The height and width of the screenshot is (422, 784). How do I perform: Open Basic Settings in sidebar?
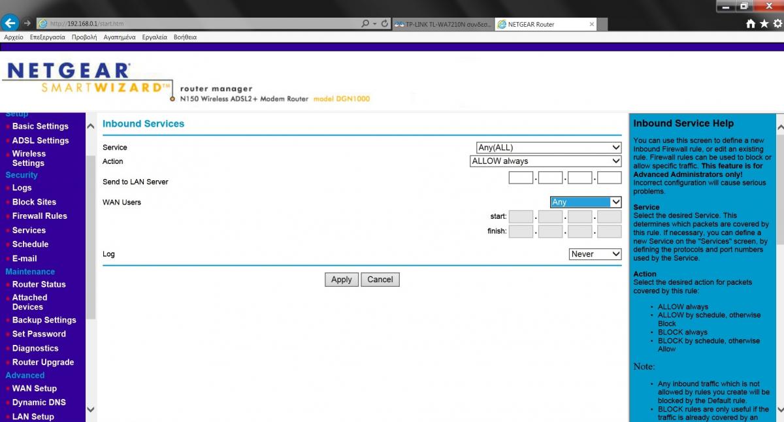coord(41,126)
